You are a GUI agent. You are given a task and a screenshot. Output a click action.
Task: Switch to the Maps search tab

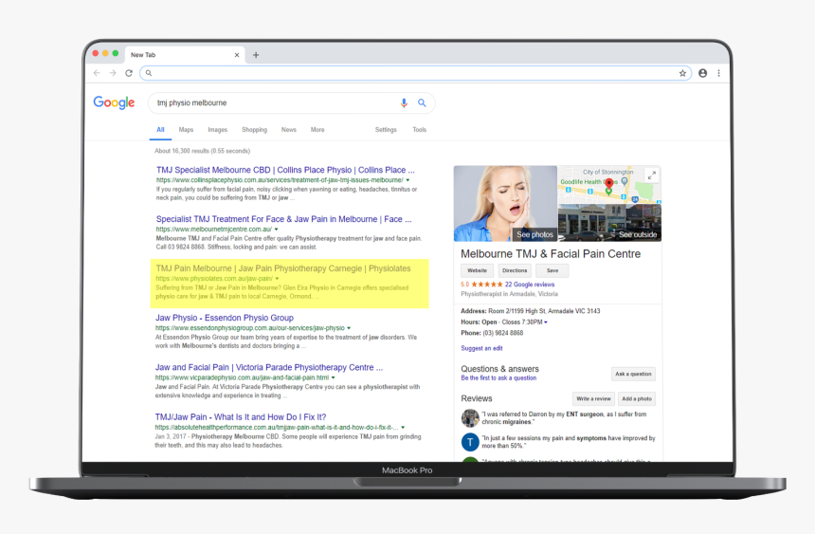click(186, 130)
